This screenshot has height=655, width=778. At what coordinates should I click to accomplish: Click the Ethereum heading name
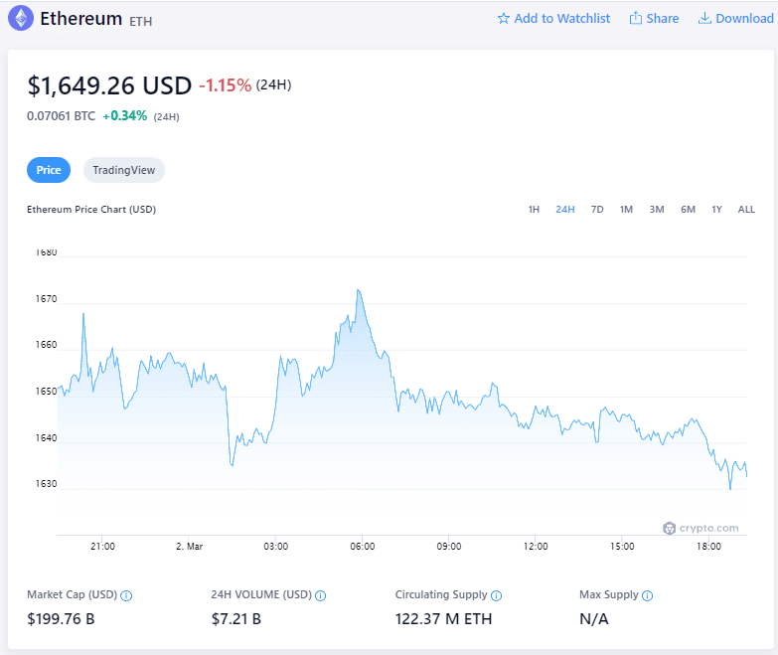[80, 19]
